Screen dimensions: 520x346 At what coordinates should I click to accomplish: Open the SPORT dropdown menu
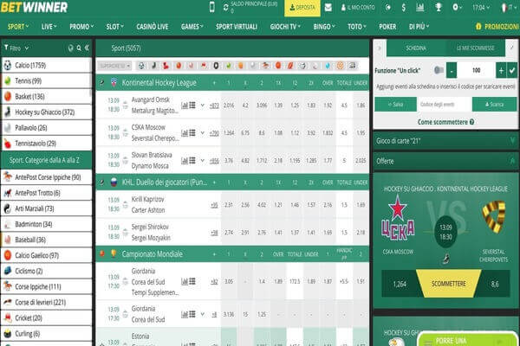point(18,27)
